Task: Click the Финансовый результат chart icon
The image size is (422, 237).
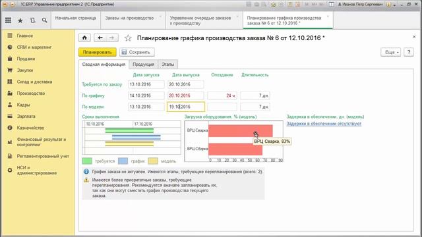Action: 10,142
